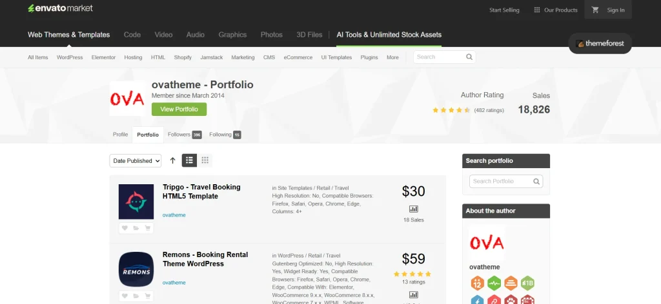Switch to grid view layout
Image resolution: width=661 pixels, height=304 pixels.
tap(205, 160)
